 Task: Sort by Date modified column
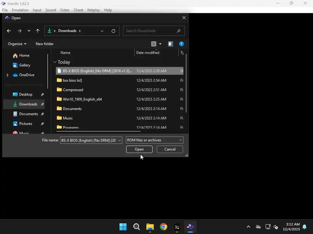click(x=148, y=53)
